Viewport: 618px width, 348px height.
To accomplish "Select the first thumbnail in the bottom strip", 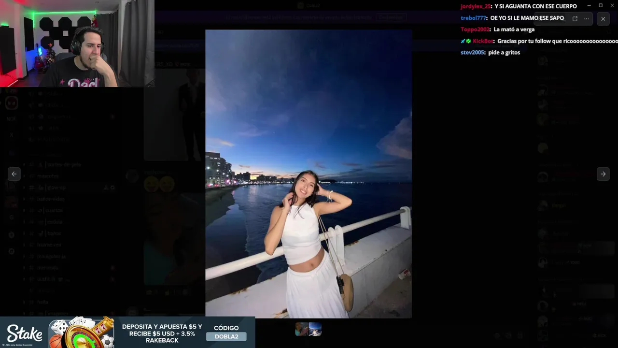I will click(302, 329).
